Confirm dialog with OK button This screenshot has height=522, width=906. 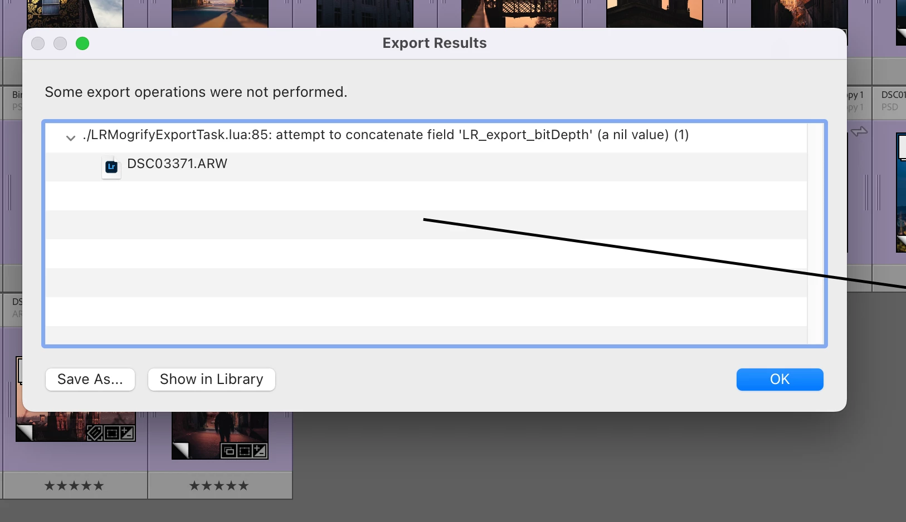click(x=780, y=380)
